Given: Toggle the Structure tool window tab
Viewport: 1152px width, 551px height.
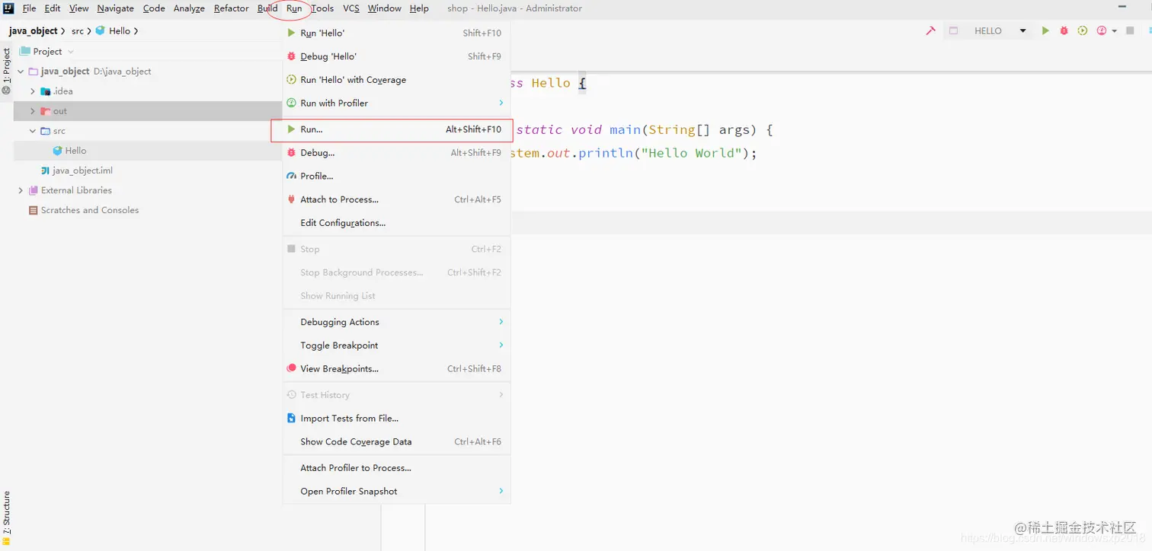Looking at the screenshot, I should [6, 518].
